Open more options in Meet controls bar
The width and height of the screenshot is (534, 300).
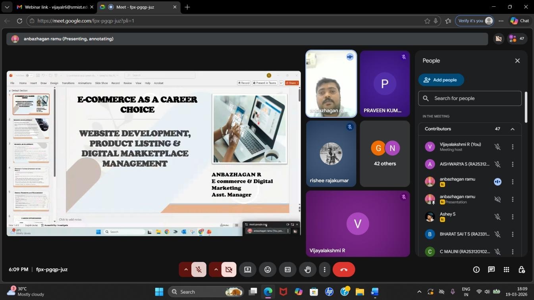click(324, 269)
